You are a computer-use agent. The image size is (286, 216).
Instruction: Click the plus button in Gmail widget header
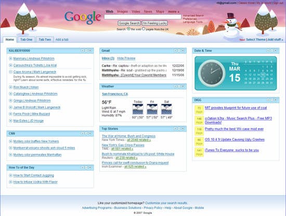point(175,50)
